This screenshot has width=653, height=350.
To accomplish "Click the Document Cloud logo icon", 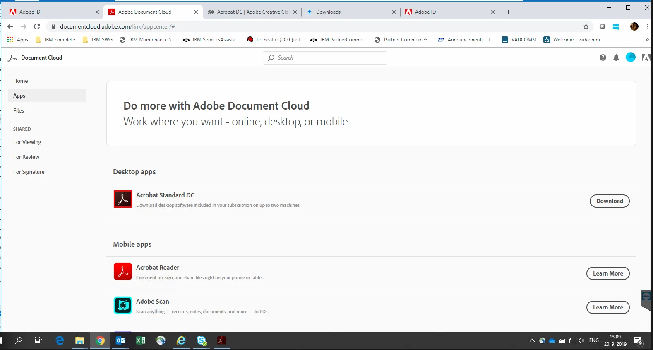I will point(12,58).
